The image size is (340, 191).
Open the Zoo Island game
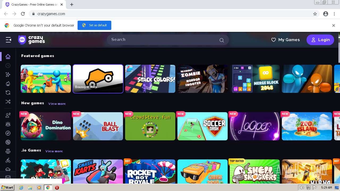pos(307,126)
